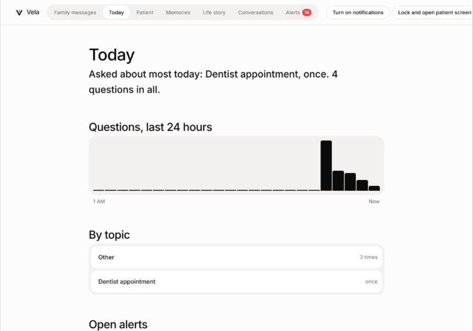Click the By topic heading
The height and width of the screenshot is (331, 473).
(x=109, y=235)
